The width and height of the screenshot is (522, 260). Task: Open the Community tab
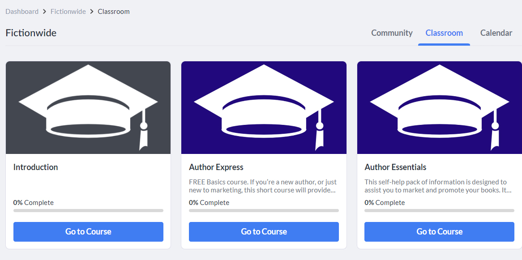[x=392, y=33]
